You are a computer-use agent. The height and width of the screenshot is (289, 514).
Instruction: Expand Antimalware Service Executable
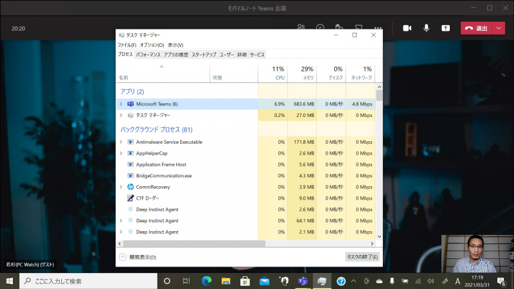click(x=121, y=142)
